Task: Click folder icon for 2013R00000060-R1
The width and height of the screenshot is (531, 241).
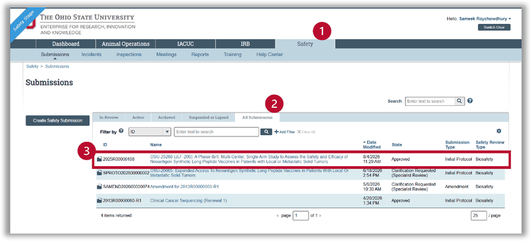Action: click(x=99, y=201)
